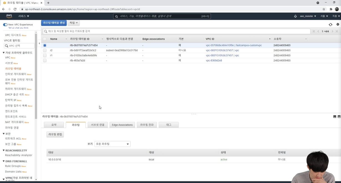The height and width of the screenshot is (183, 341).
Task: Maximize the details pane layout icon
Action: (x=339, y=117)
